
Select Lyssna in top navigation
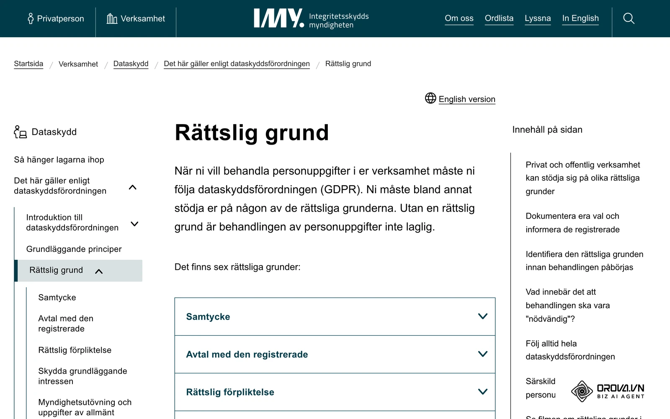[x=538, y=18]
